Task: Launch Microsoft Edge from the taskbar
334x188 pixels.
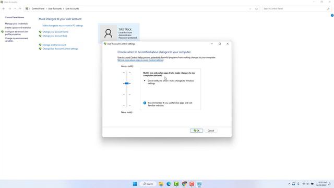Action: pos(169,184)
